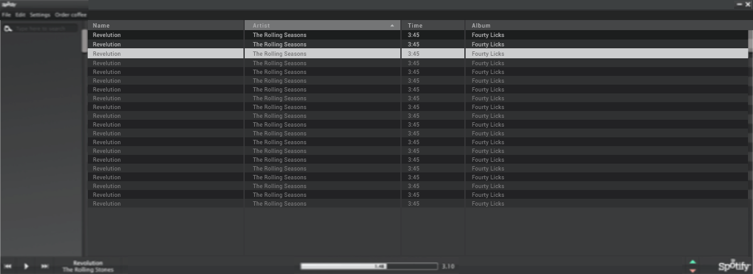Open the Settings menu
The image size is (753, 274).
point(40,14)
